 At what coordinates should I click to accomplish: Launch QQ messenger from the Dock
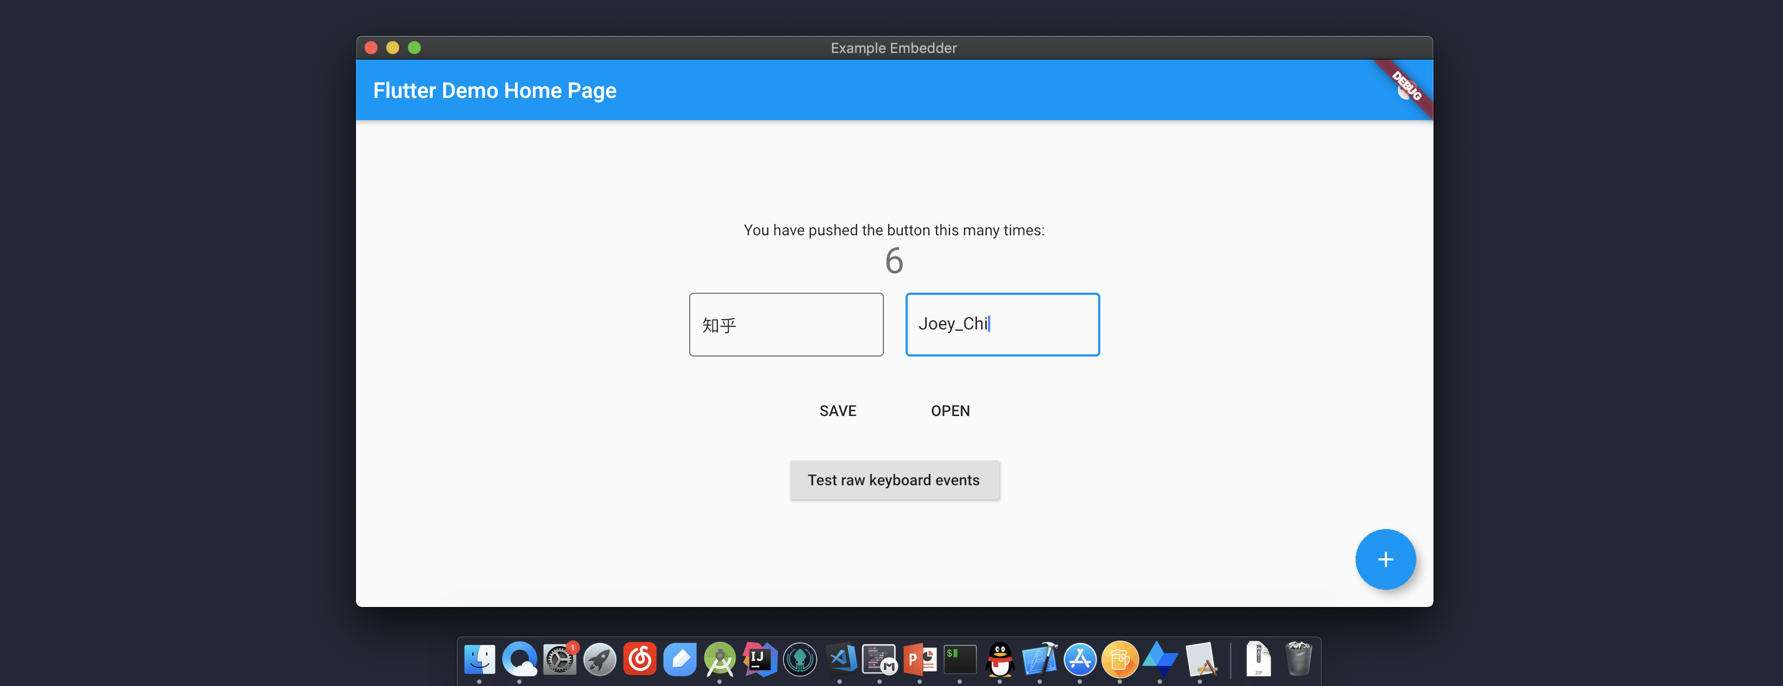point(1000,659)
